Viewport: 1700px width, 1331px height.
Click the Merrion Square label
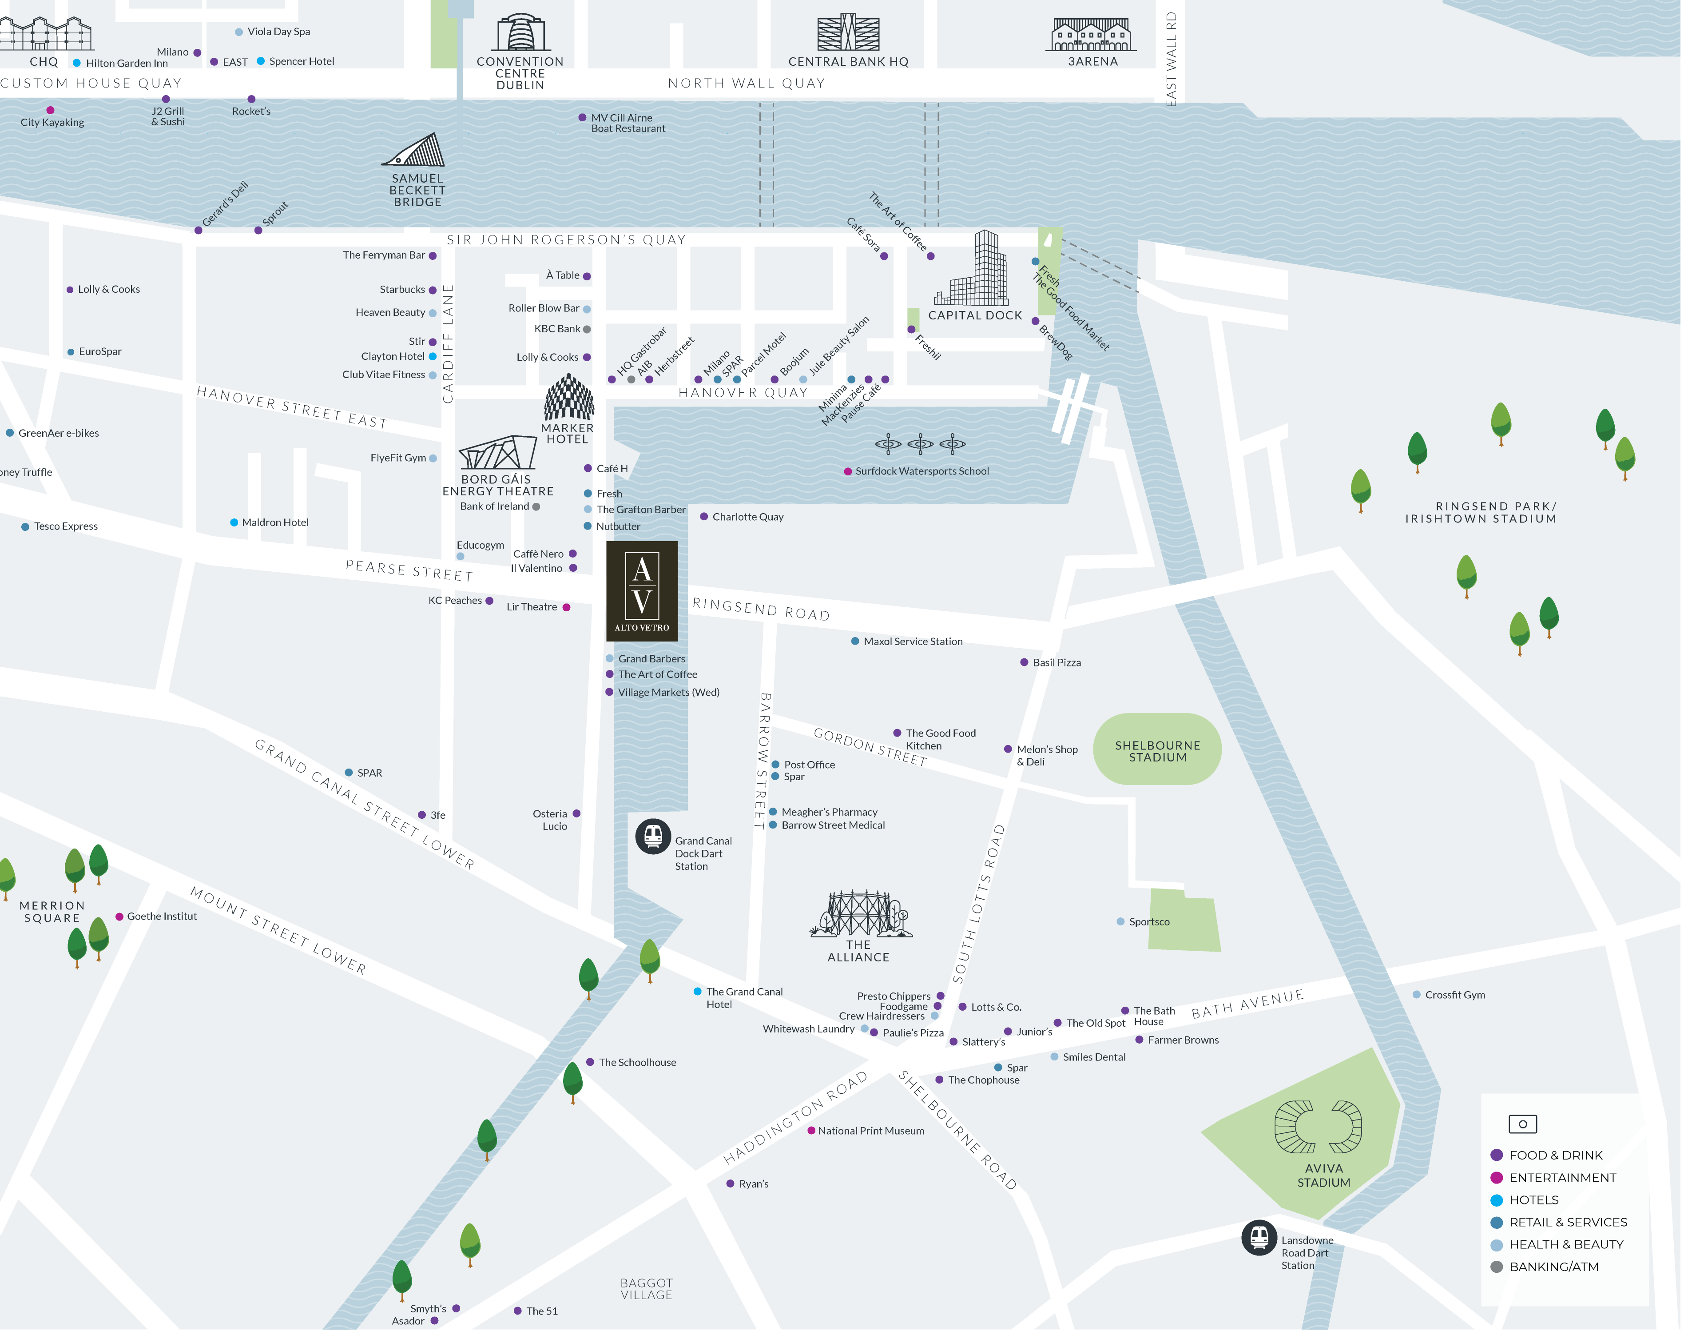pos(52,922)
